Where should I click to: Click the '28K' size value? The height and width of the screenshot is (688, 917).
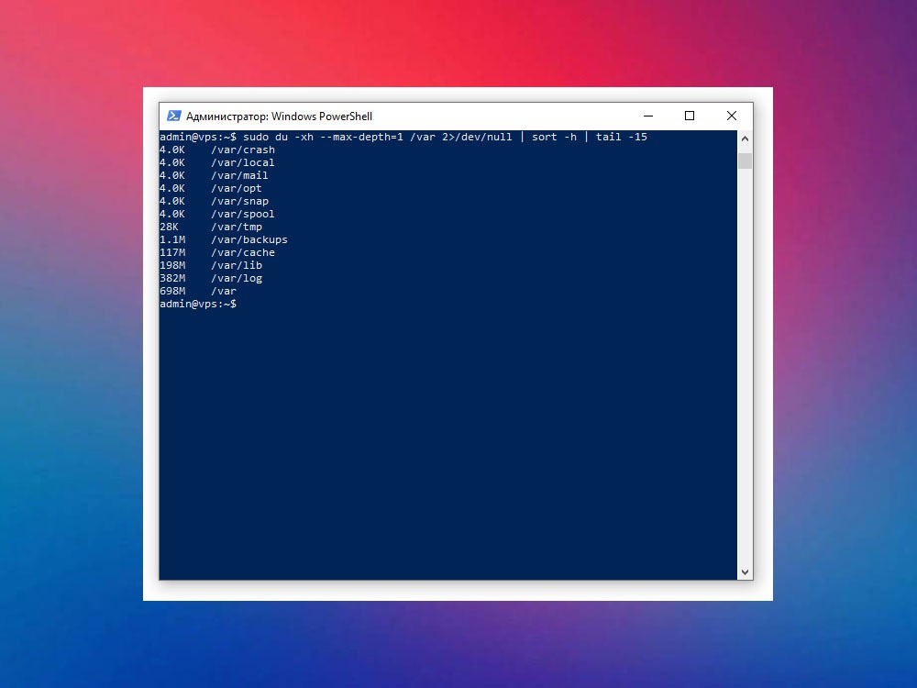tap(169, 227)
